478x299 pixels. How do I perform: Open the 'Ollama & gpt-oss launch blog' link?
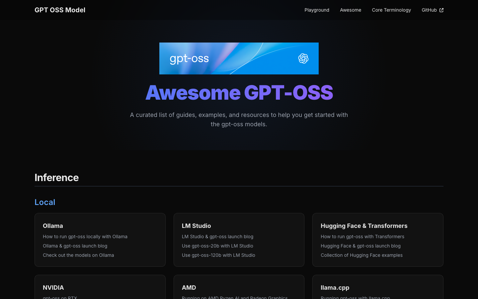(75, 246)
